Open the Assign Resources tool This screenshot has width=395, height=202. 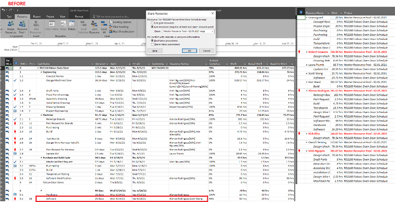coord(11,27)
